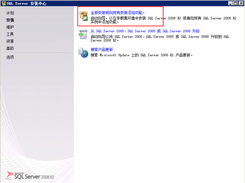Switch to the 维护 page
Screen dimensions: 245x183
(x=10, y=27)
